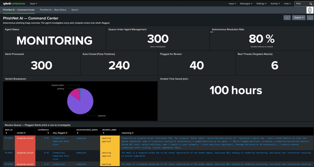Sort the decision_state column
The height and width of the screenshot is (167, 314).
point(103,133)
